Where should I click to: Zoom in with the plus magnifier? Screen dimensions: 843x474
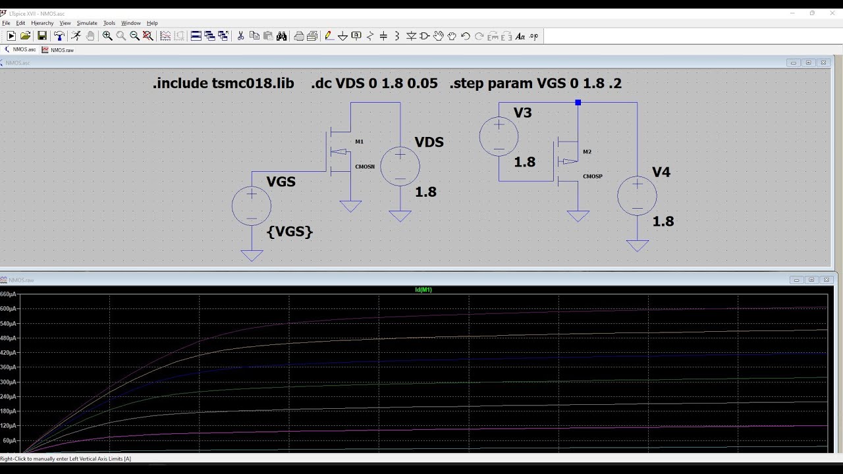[x=107, y=36]
